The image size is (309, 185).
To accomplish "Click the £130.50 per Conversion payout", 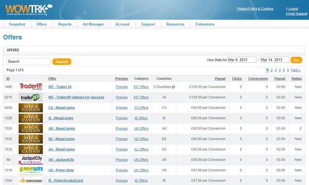I will (207, 97).
